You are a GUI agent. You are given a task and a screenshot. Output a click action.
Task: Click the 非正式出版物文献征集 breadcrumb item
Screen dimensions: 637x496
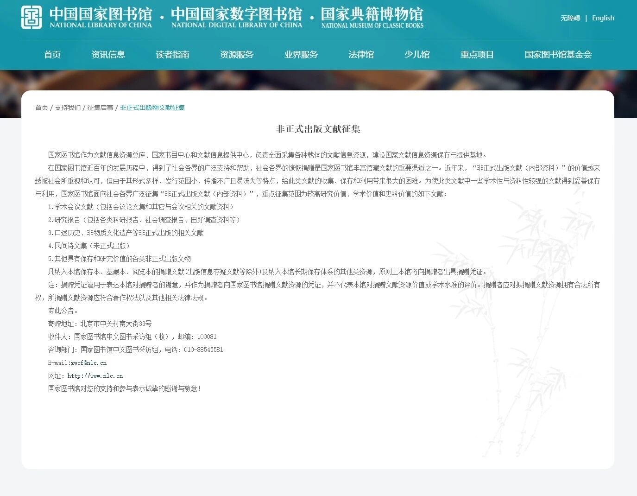[x=152, y=108]
